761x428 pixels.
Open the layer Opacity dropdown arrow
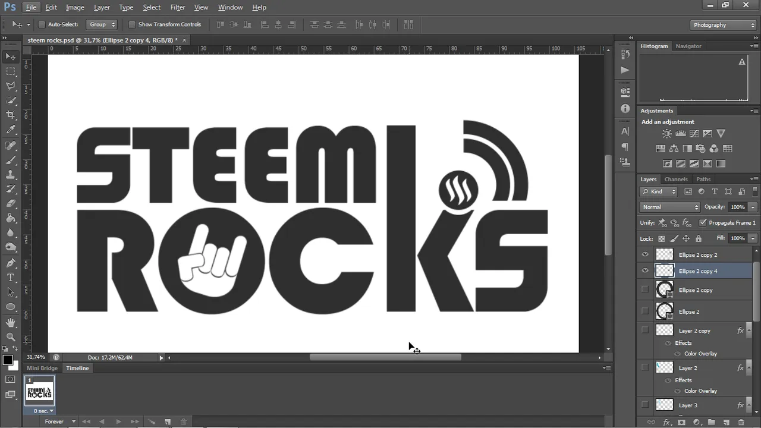pos(753,207)
